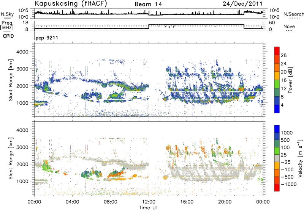Click the Velocity [m s-1] colorbar
Screen dimensions: 304x210
click(x=277, y=158)
